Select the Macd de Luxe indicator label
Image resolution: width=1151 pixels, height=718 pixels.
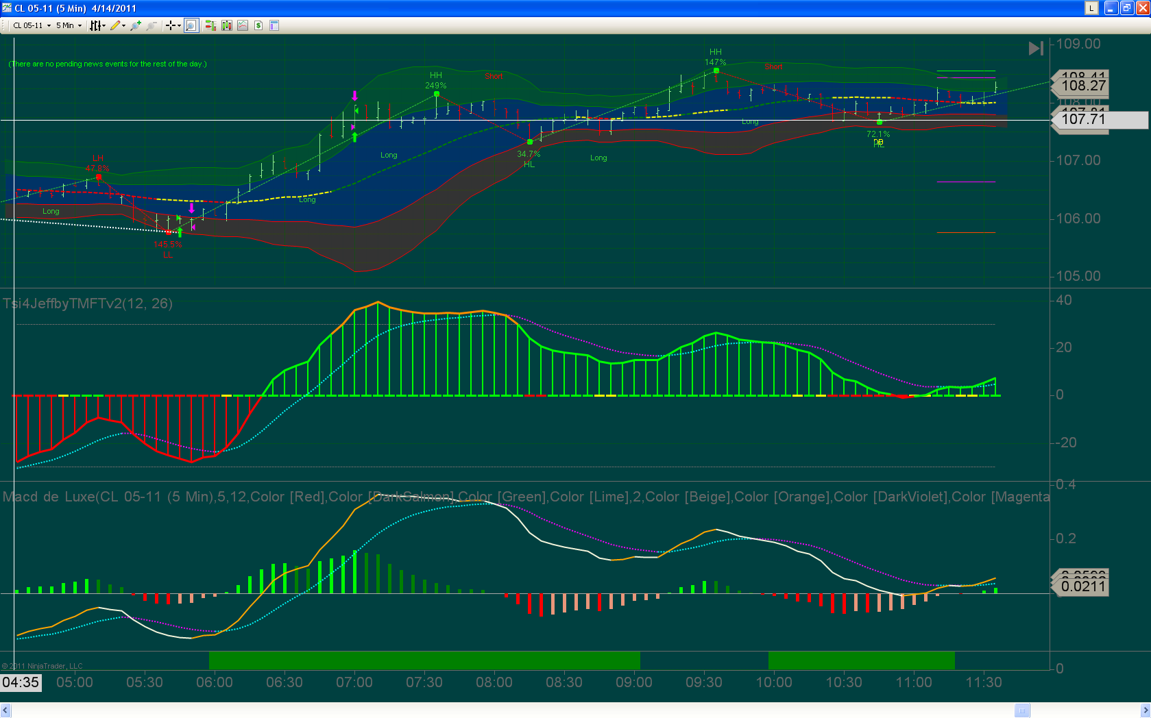(526, 497)
